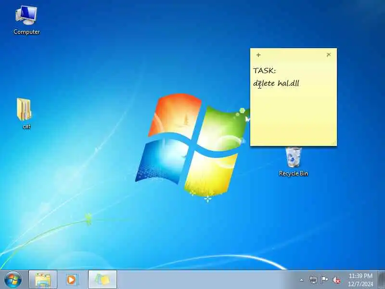Add a new sticky note with plus button

point(258,55)
